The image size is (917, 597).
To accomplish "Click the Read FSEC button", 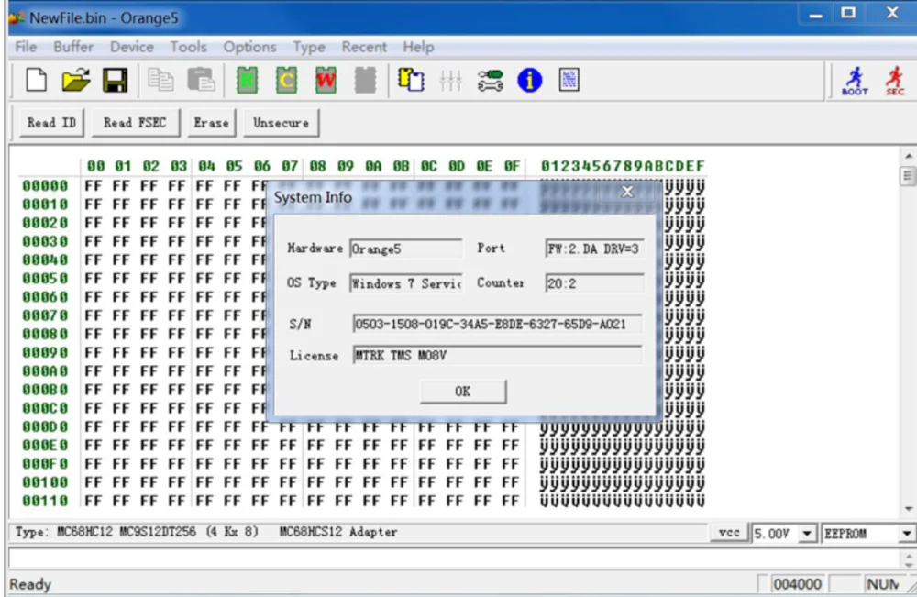I will click(135, 123).
